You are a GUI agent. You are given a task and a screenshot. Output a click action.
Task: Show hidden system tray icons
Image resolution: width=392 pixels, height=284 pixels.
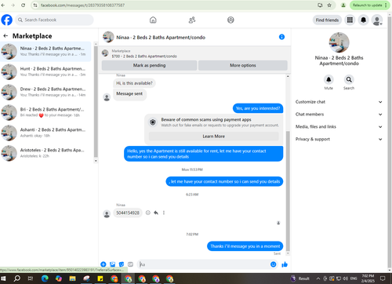coord(318,279)
